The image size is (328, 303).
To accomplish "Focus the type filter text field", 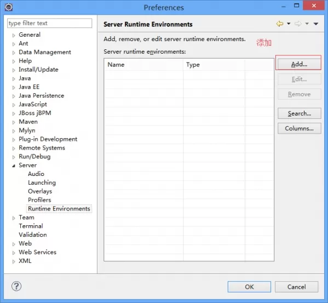I will click(50, 23).
